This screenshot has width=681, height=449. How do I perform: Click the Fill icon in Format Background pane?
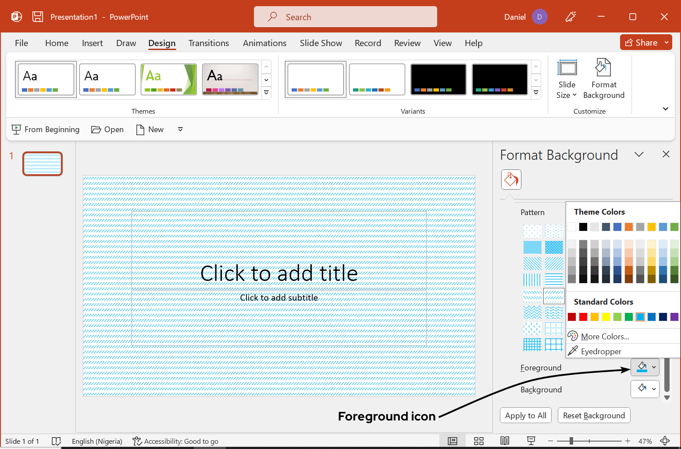click(x=511, y=179)
